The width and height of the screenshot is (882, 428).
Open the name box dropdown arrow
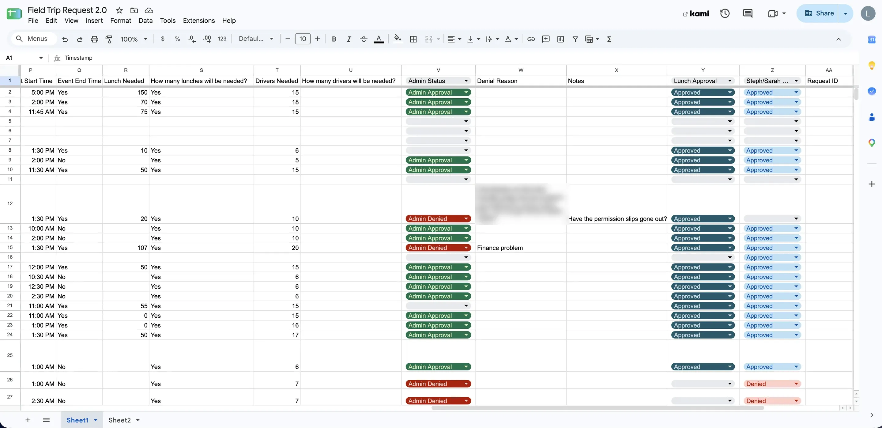[41, 58]
